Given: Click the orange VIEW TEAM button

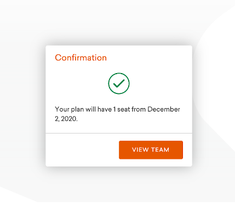Looking at the screenshot, I should click(x=151, y=150).
